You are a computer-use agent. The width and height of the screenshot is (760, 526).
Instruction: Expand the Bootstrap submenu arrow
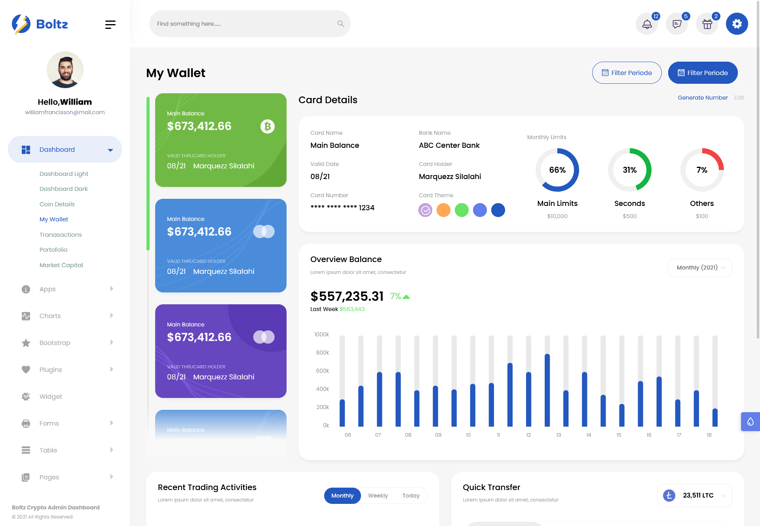112,343
